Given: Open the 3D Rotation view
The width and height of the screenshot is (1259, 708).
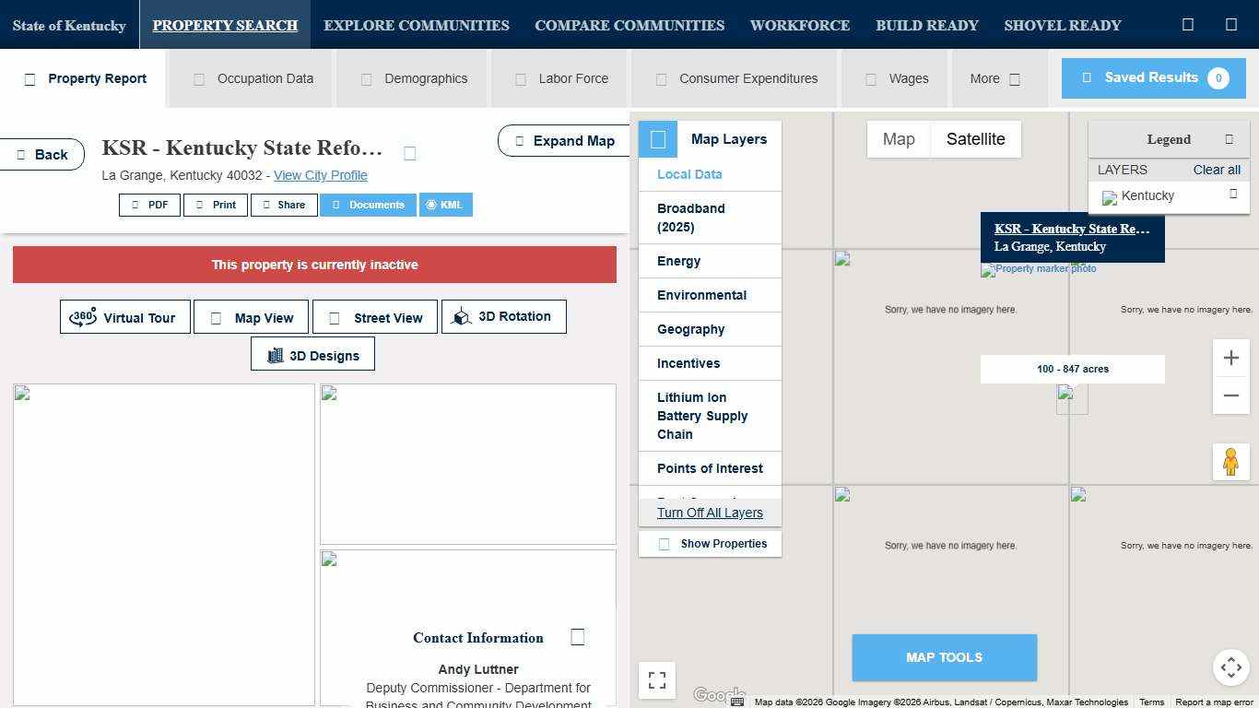Looking at the screenshot, I should tap(503, 316).
